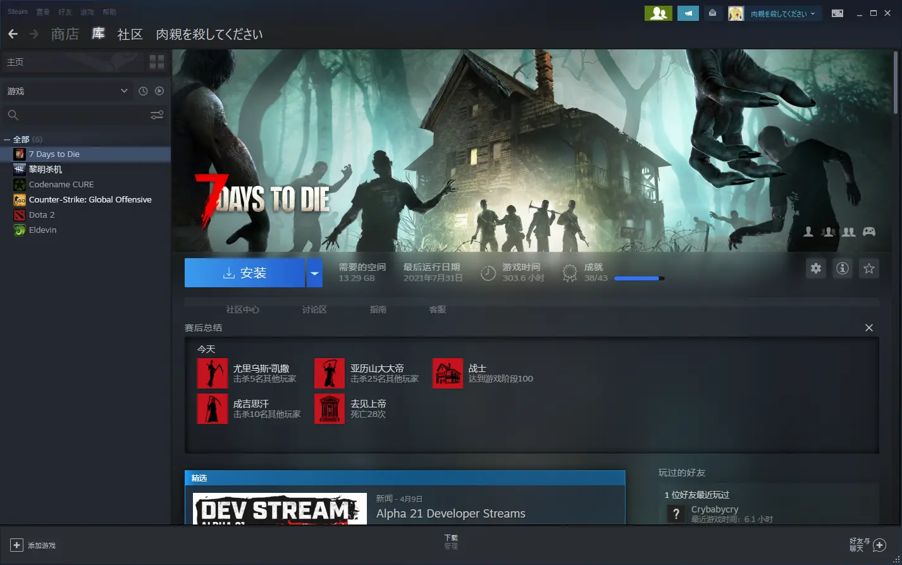
Task: Toggle the ready-to-play filter icon
Action: (159, 91)
